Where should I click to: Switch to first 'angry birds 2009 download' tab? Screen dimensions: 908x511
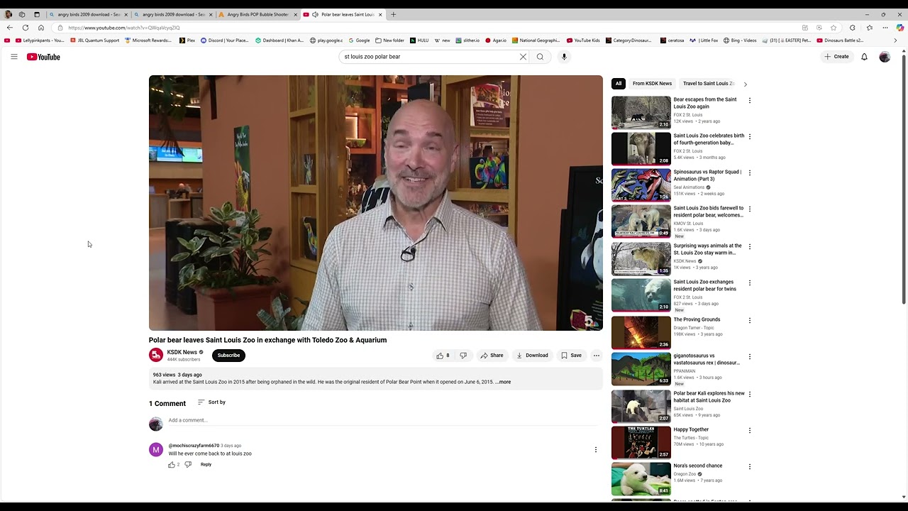tap(87, 14)
